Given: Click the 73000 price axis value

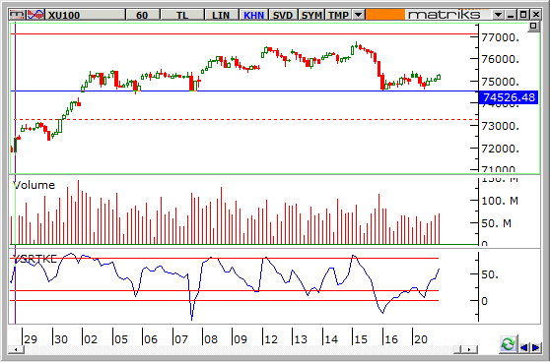Looking at the screenshot, I should pyautogui.click(x=501, y=126).
